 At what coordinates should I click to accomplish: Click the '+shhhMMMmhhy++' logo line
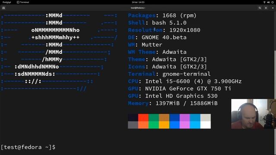[x=56, y=37]
